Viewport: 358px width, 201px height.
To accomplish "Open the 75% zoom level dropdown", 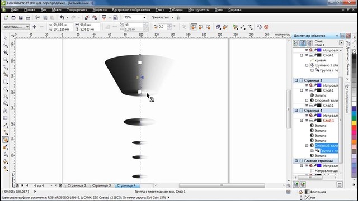I will [x=144, y=17].
